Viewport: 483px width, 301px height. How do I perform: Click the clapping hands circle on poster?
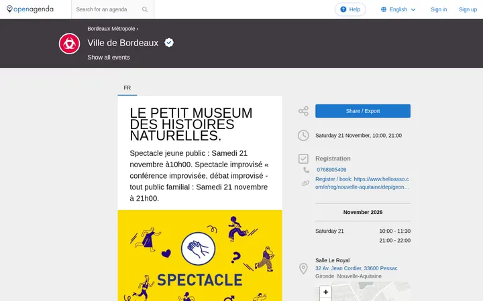click(198, 249)
